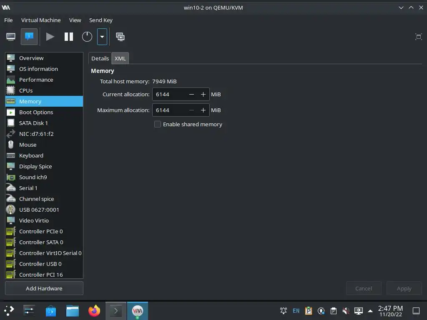
Task: Open Dolphin file manager in taskbar
Action: [73, 310]
